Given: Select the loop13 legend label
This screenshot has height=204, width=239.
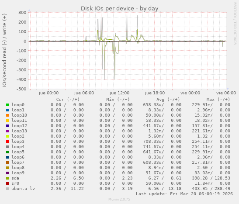Looking at the screenshot, I should [19, 131].
